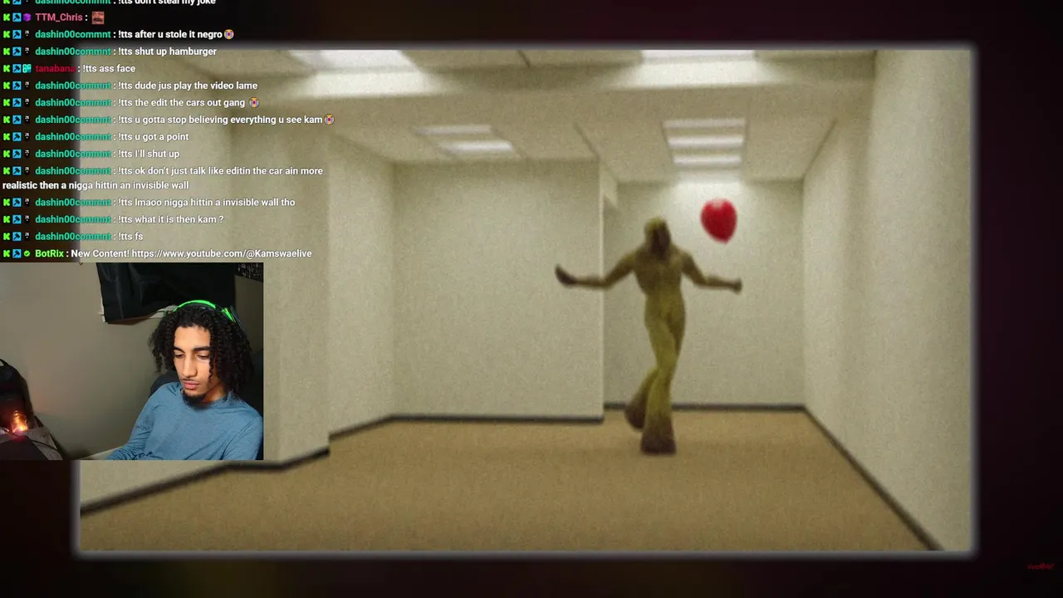Click the streamer webcam overlay
The image size is (1063, 598).
131,361
